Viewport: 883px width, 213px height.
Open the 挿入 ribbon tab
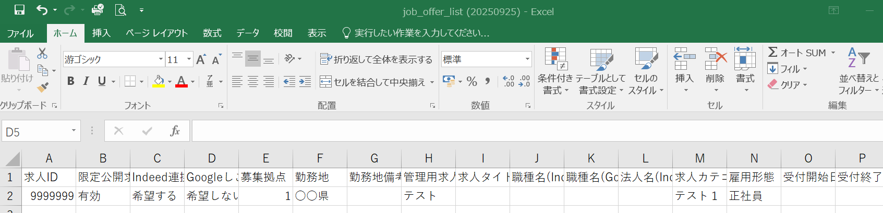click(101, 33)
